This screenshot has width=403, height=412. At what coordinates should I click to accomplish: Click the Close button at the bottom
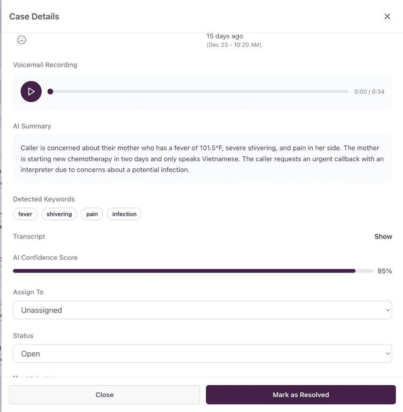[105, 395]
